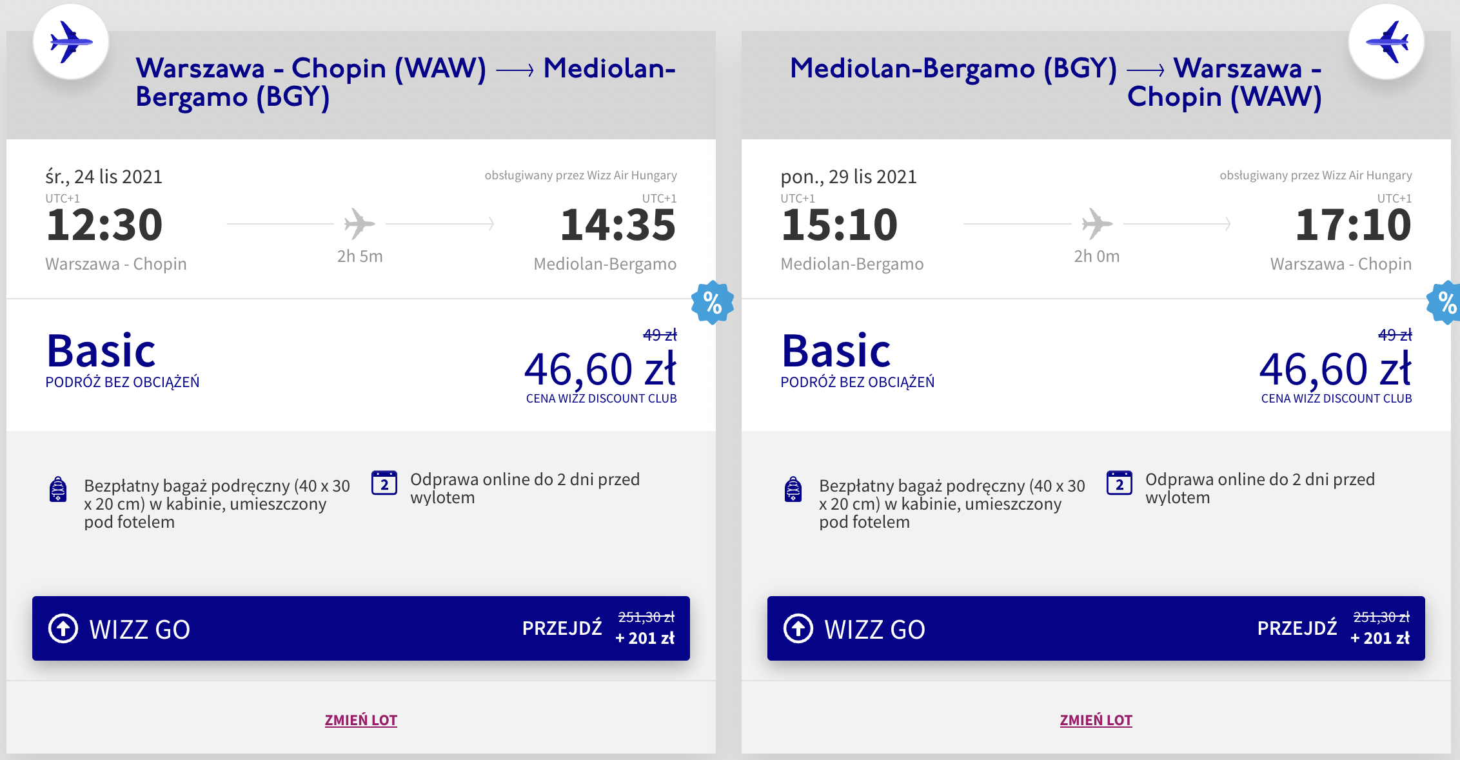Click the return flight plane icon
1460x760 pixels.
point(1386,42)
